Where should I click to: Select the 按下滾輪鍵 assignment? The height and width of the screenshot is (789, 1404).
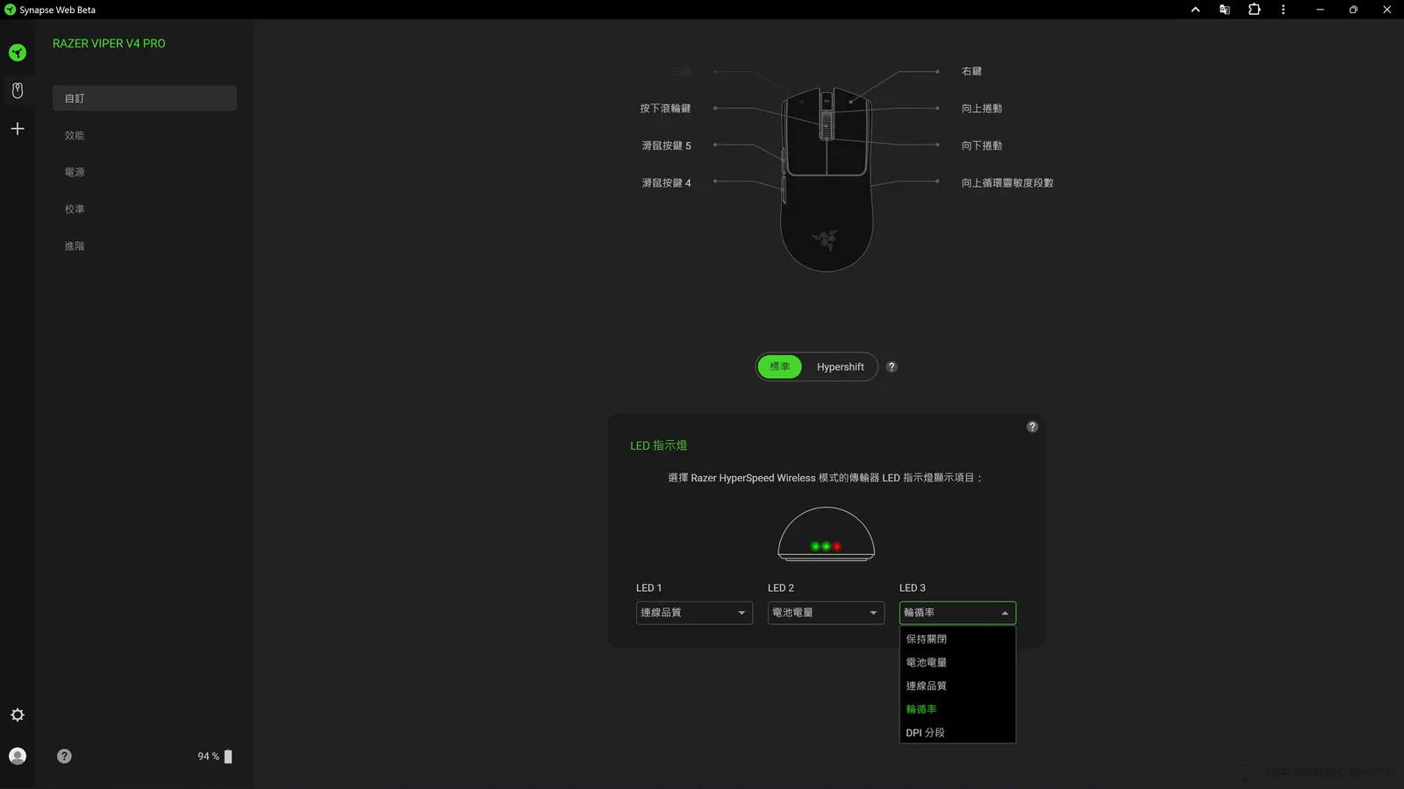point(665,109)
